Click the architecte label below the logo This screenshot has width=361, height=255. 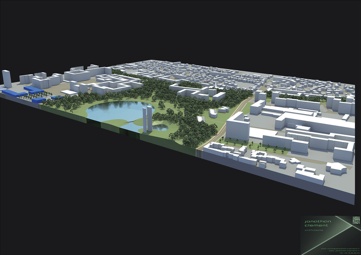point(314,230)
